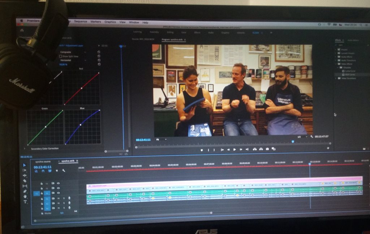Image resolution: width=370 pixels, height=234 pixels.
Task: Open 1/2 playback resolution dropdown
Action: click(302, 137)
